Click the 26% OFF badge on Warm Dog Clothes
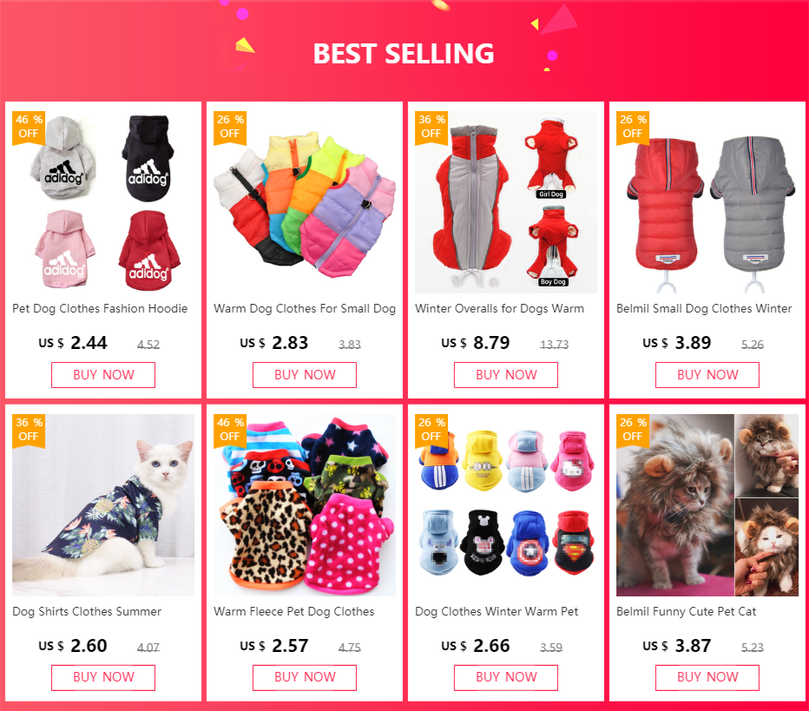The image size is (809, 711). click(230, 127)
